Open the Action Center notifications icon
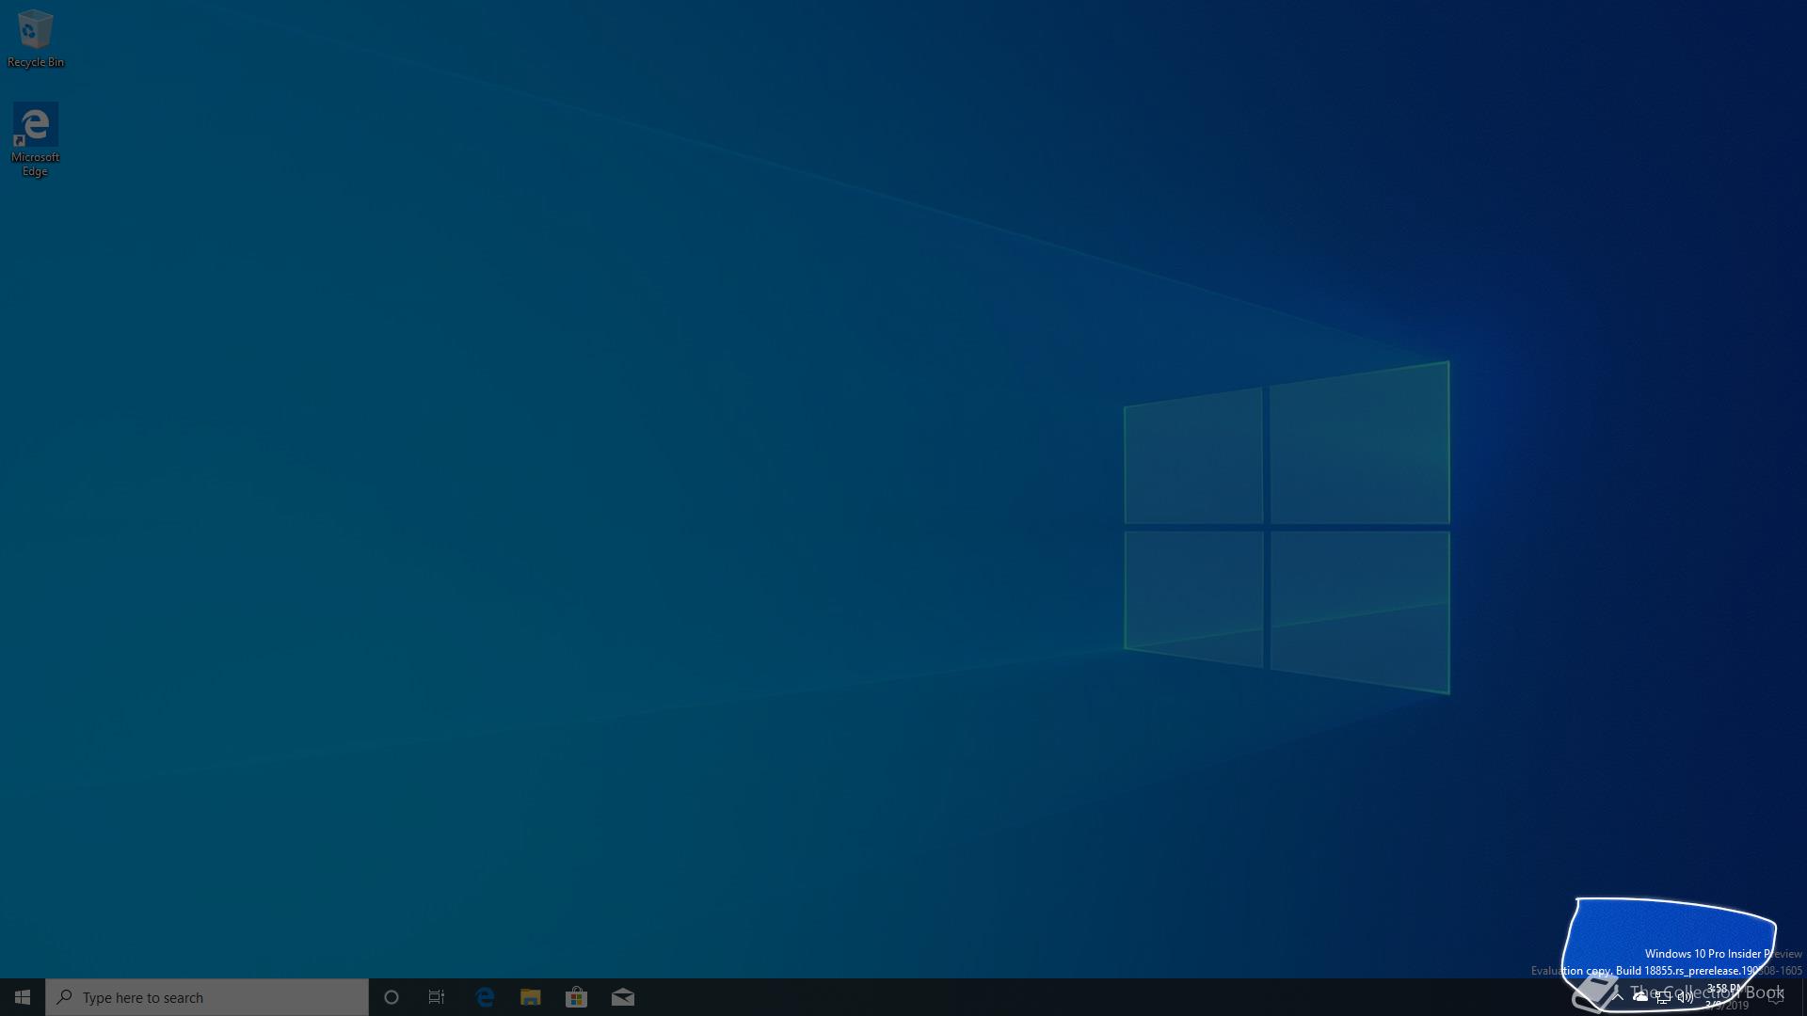The image size is (1807, 1016). 1776,997
